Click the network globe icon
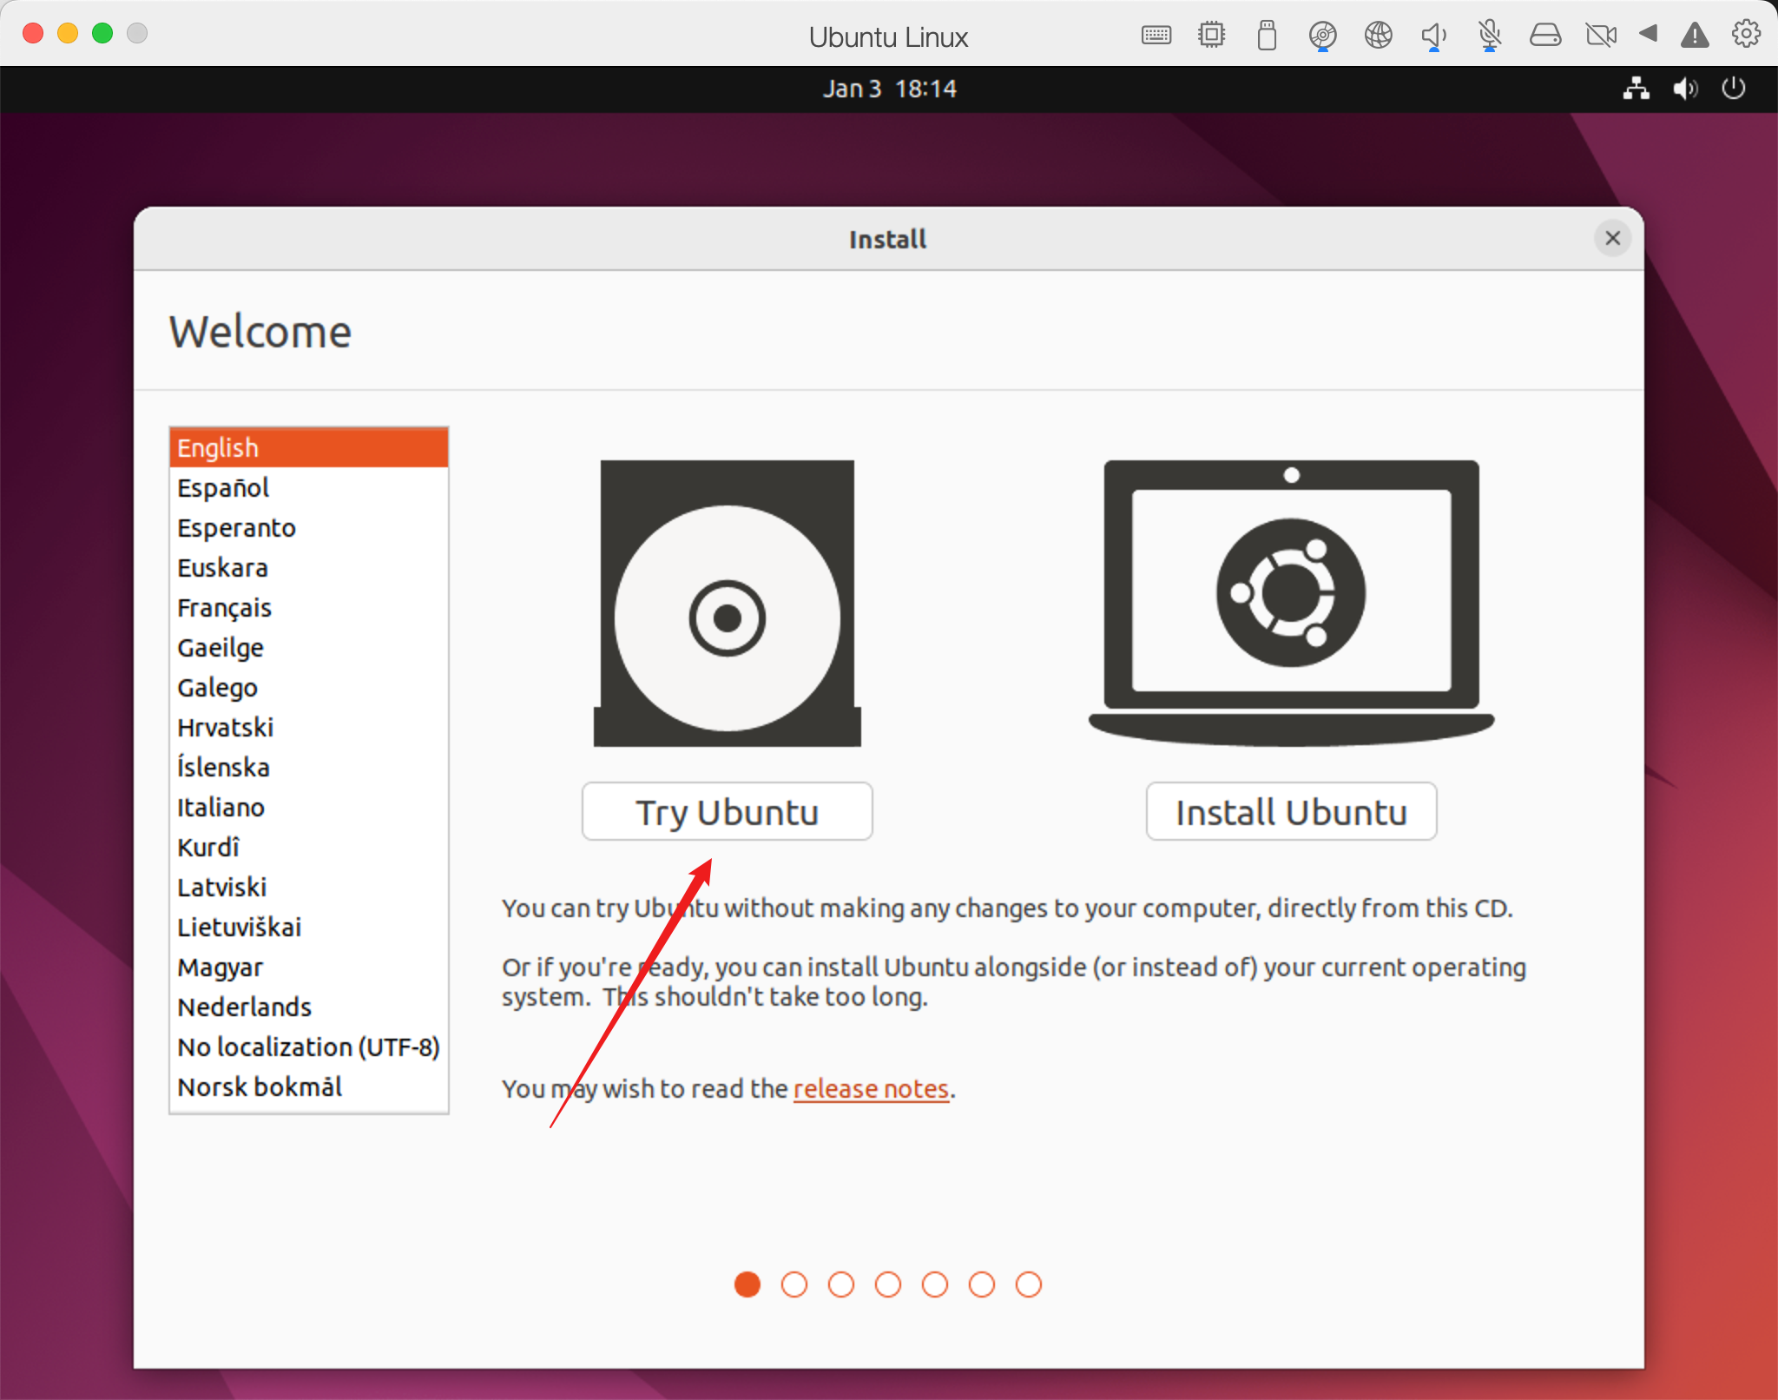1778x1400 pixels. 1378,36
